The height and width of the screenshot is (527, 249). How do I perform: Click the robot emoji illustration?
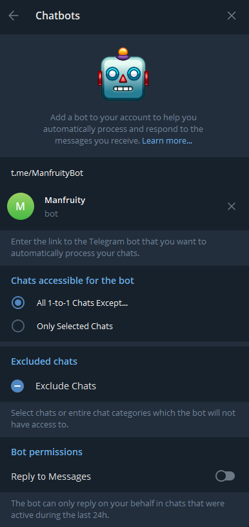click(x=123, y=74)
